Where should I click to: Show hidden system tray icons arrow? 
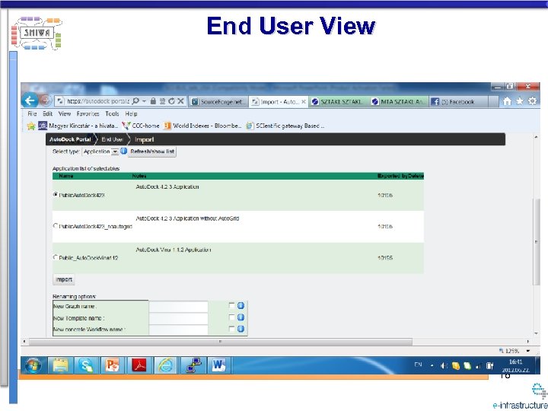click(432, 365)
